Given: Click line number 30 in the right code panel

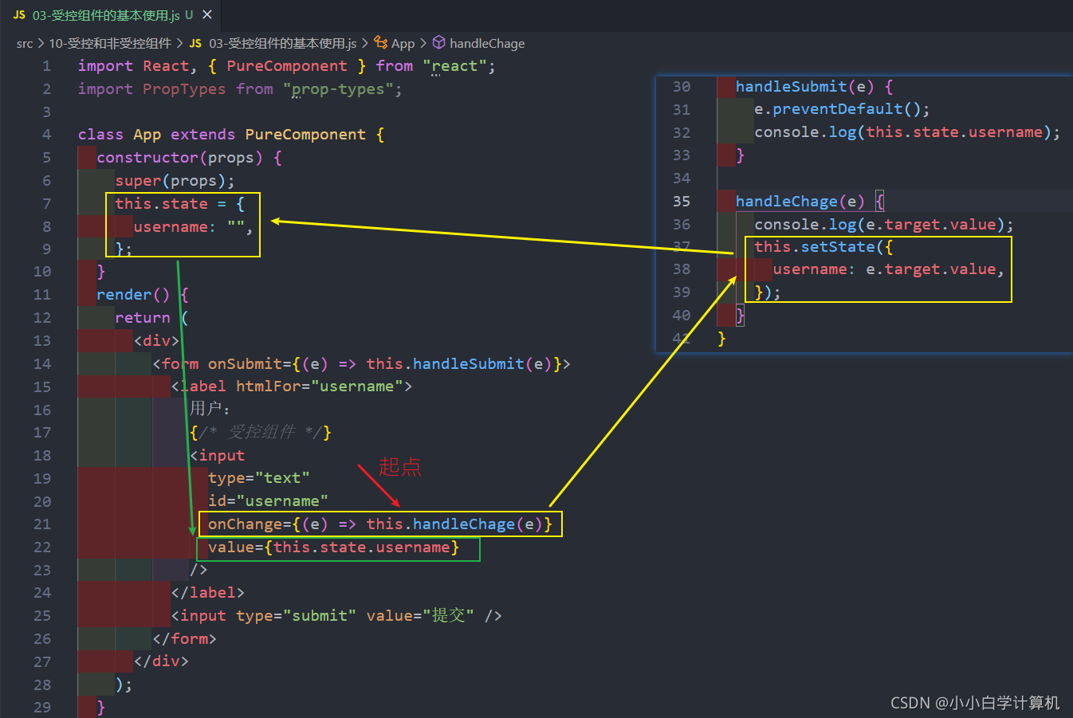Looking at the screenshot, I should tap(682, 87).
